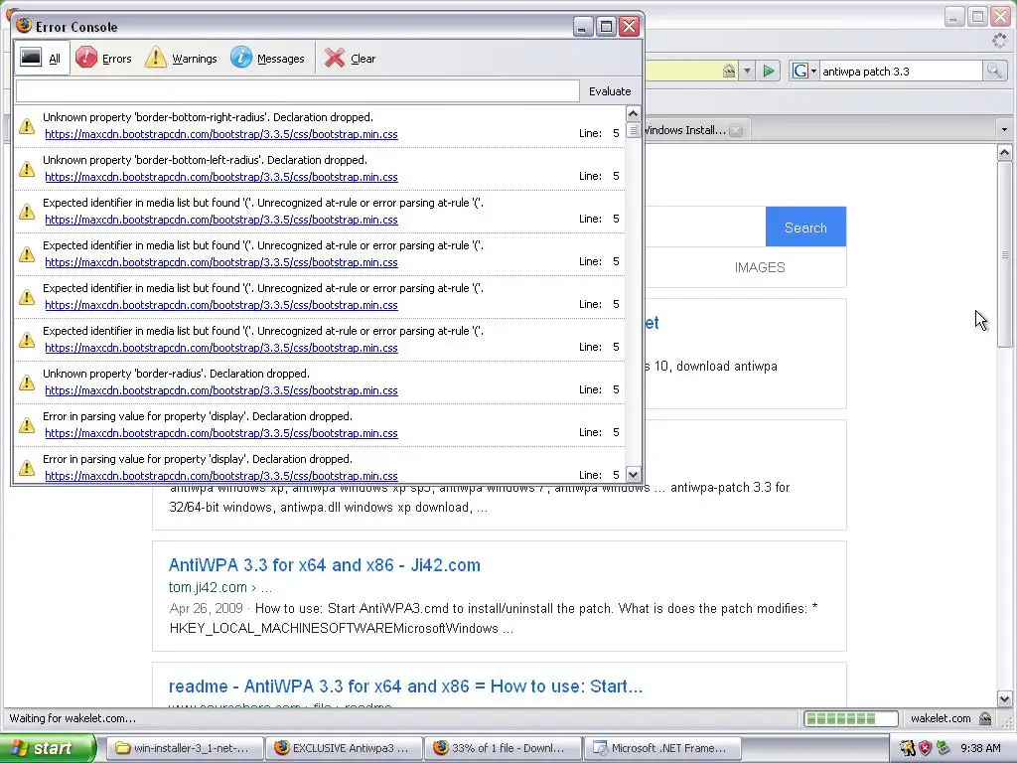Click the 9:38 AM system clock
Image resolution: width=1017 pixels, height=763 pixels.
click(980, 748)
